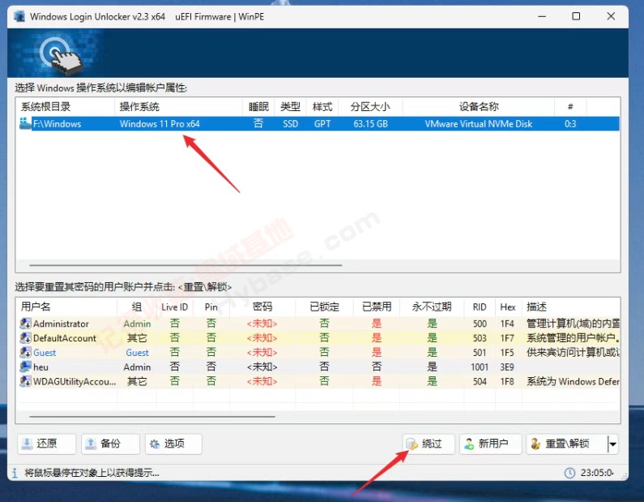Close the Windows Login Unlocker window
Viewport: 644px width, 502px height.
click(611, 16)
